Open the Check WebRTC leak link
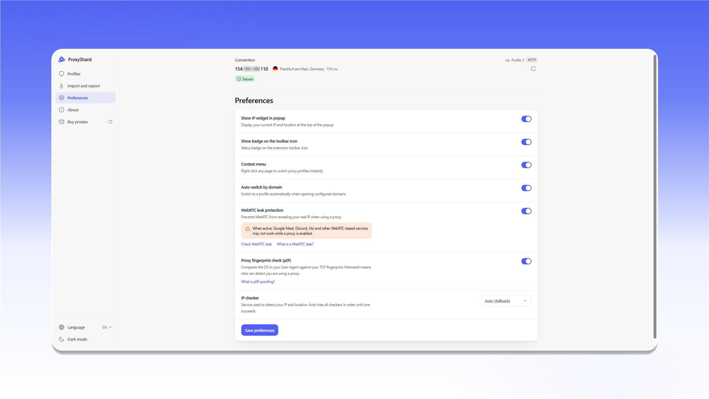Image resolution: width=709 pixels, height=399 pixels. point(256,244)
